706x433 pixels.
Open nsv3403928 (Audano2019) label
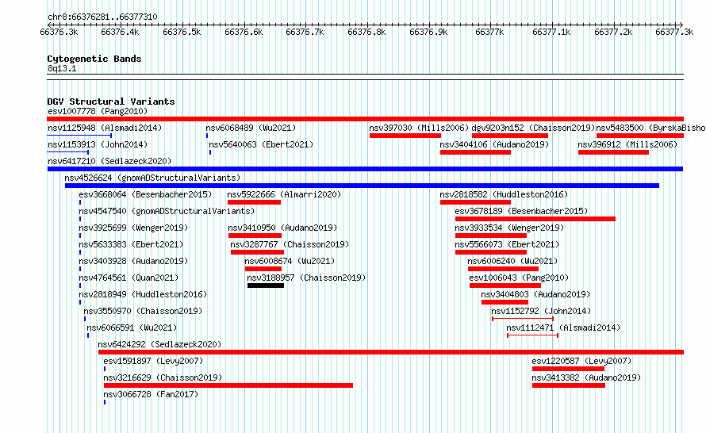click(133, 261)
